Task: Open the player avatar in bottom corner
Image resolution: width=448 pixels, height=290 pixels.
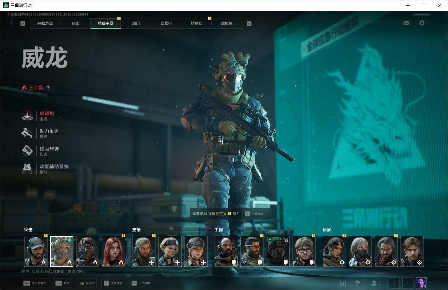Action: [x=421, y=283]
